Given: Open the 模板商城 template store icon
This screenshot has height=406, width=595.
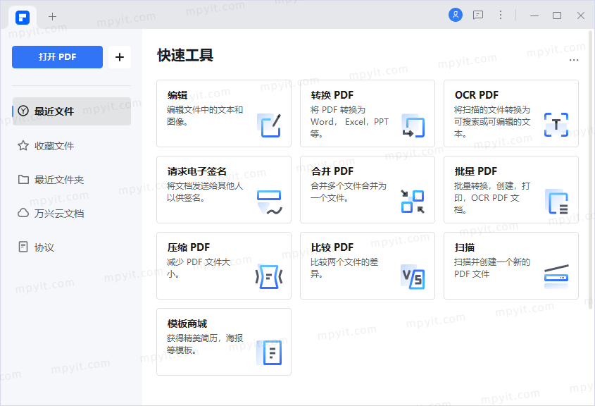Looking at the screenshot, I should click(271, 352).
